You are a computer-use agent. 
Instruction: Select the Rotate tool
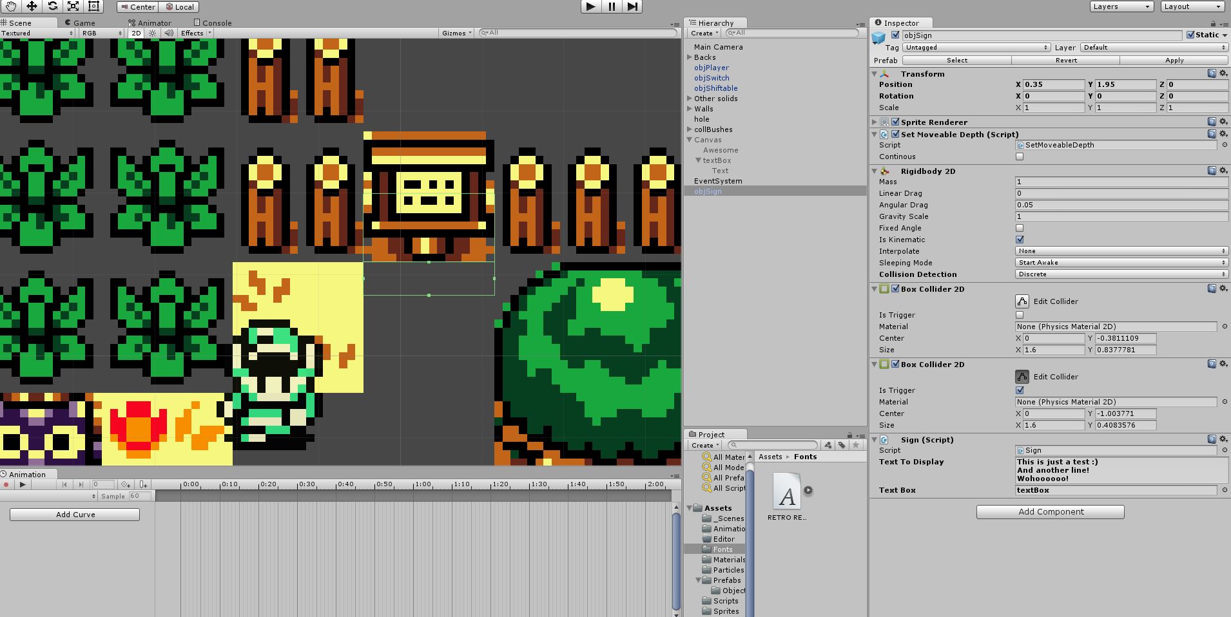(52, 7)
